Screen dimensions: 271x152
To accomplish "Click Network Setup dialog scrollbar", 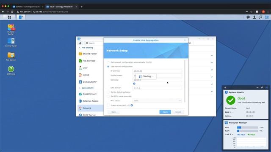I will (x=185, y=81).
